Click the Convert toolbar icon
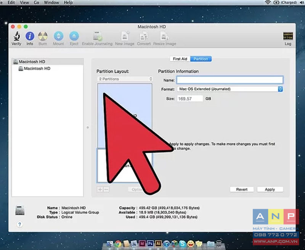 [x=144, y=36]
